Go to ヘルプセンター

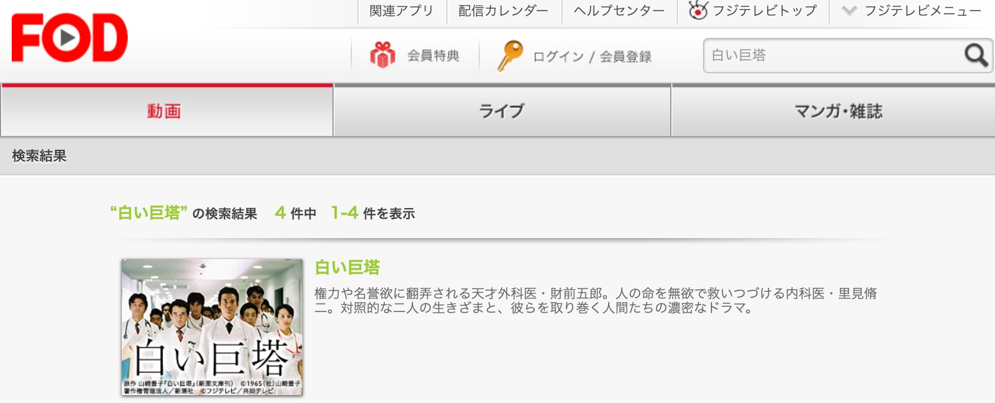tap(619, 11)
